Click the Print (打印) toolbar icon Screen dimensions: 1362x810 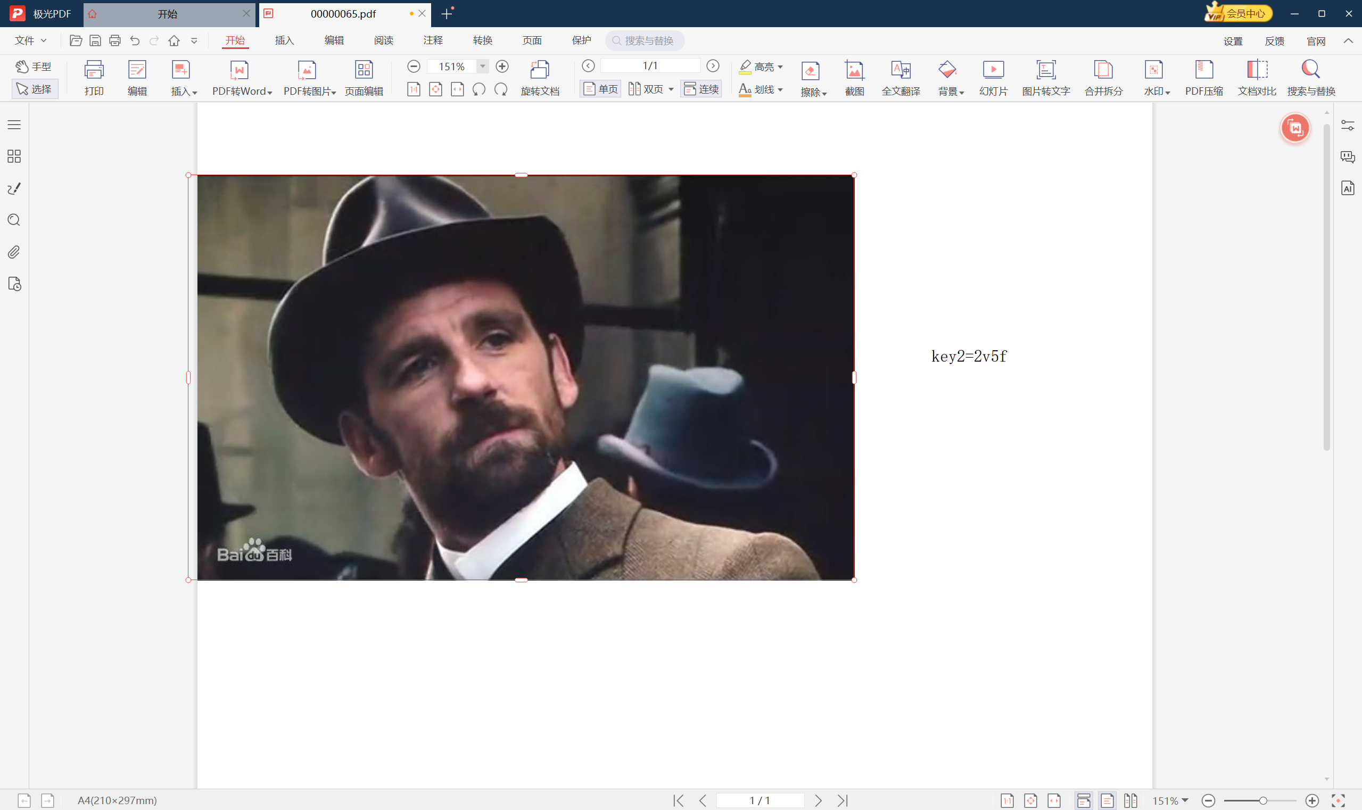[94, 78]
